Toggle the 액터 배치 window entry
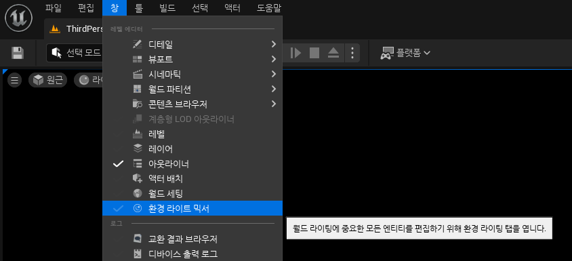572x261 pixels. point(192,178)
